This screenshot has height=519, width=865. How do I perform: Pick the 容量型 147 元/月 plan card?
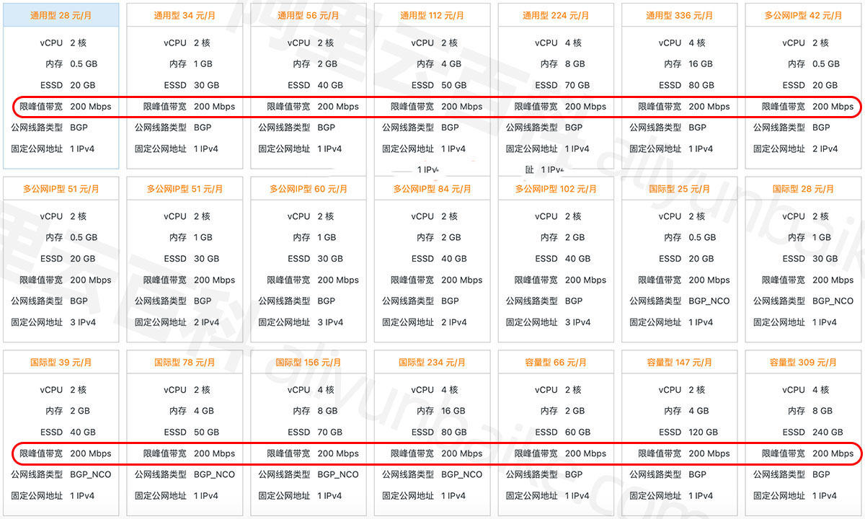[680, 433]
